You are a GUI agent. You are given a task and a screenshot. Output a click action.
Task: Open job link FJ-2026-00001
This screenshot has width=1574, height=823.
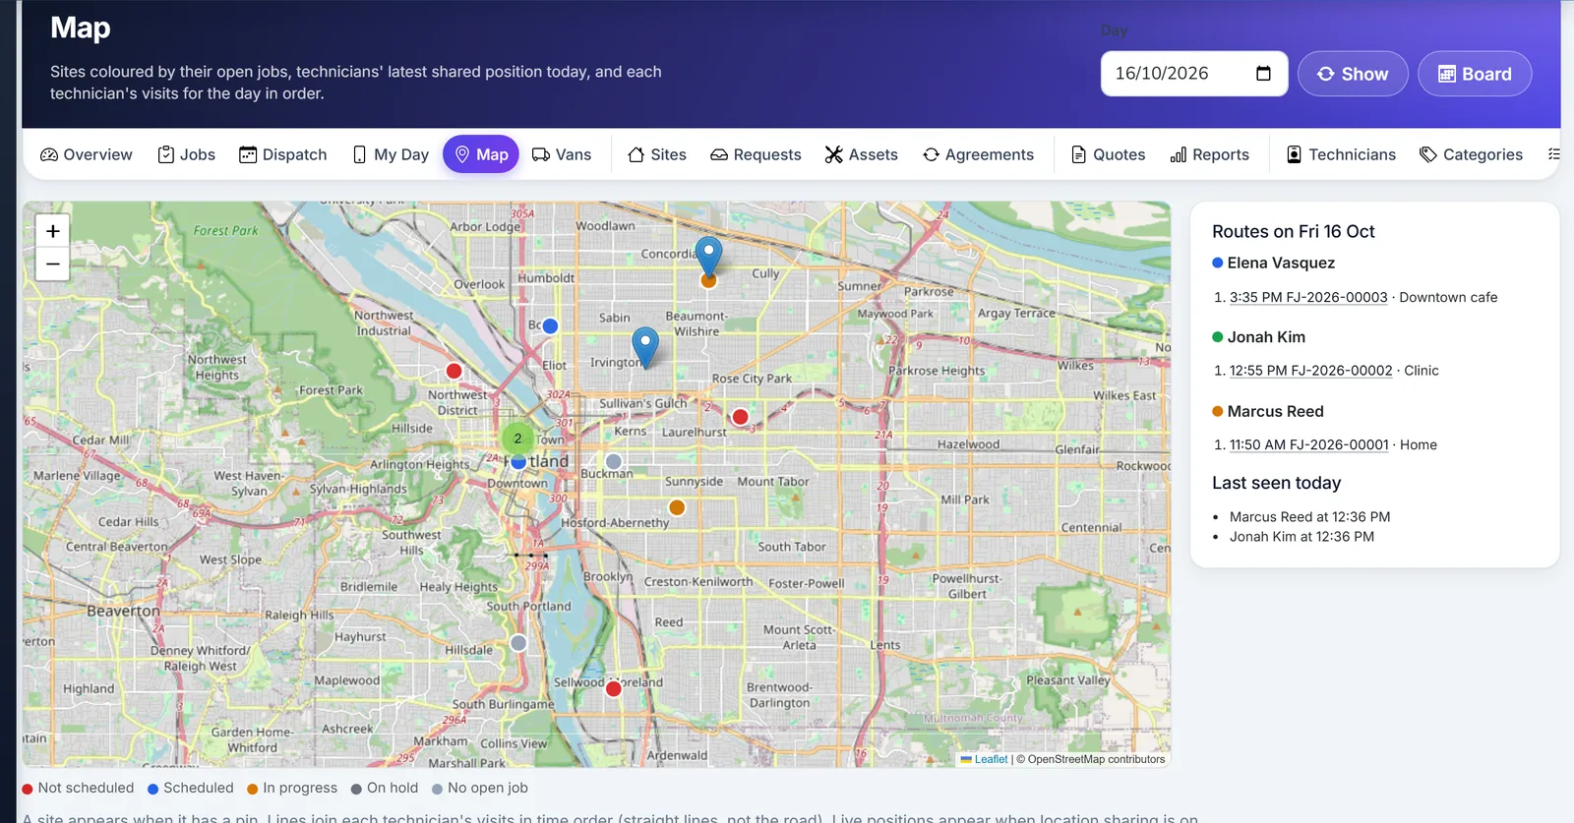[x=1309, y=444]
